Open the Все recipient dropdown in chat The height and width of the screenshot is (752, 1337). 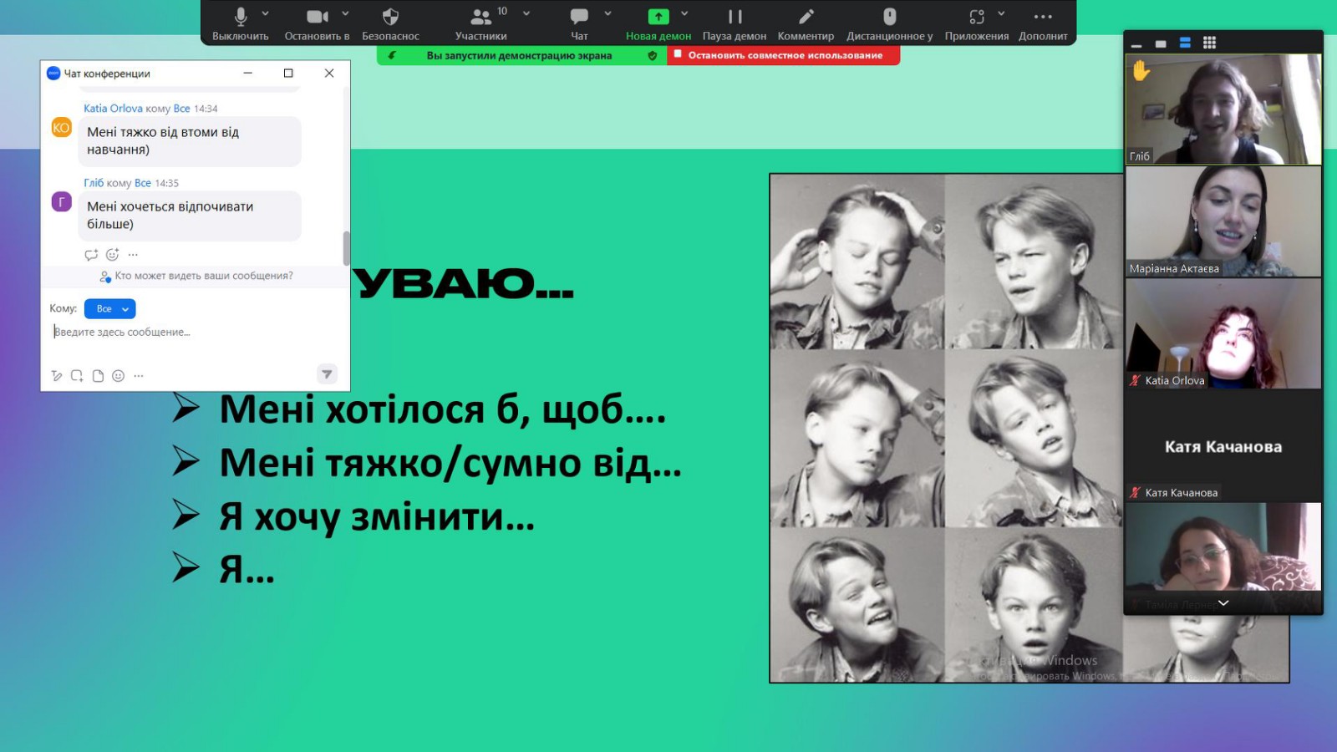click(x=109, y=308)
